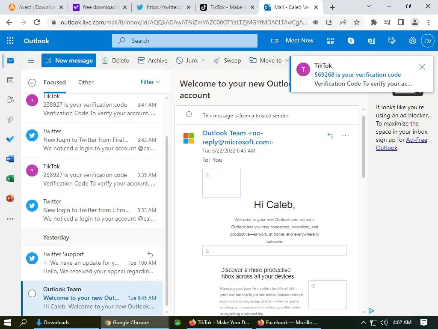438x329 pixels.
Task: Expand the Move to dropdown
Action: pos(287,60)
